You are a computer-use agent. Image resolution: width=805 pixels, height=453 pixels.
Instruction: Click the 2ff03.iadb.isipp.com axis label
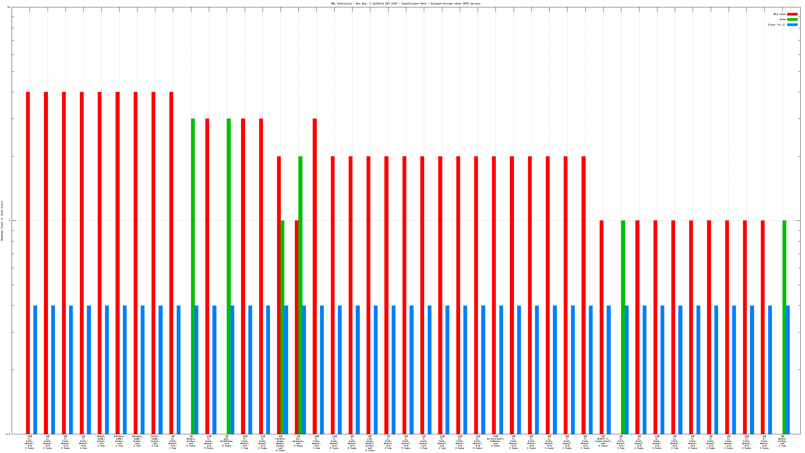coord(155,441)
